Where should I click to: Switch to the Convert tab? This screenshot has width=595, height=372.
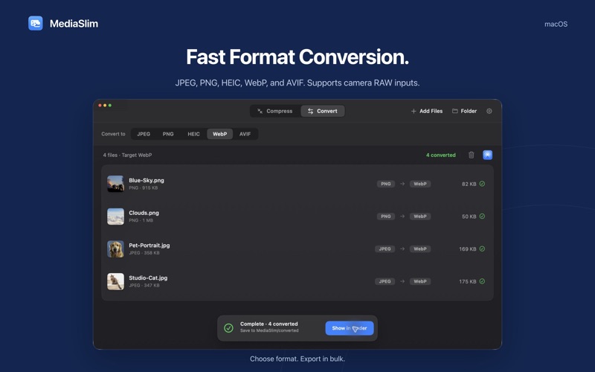click(x=323, y=111)
